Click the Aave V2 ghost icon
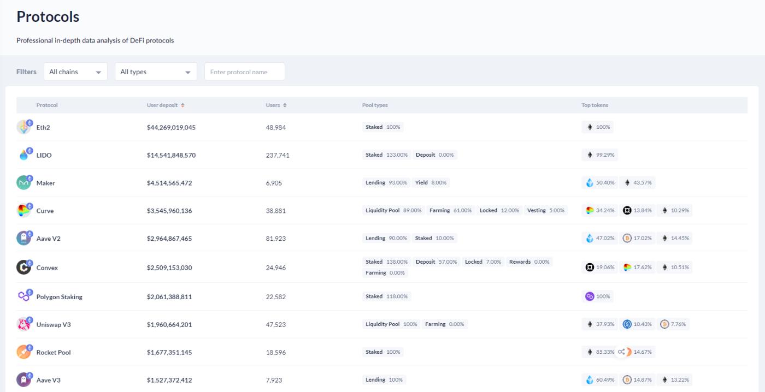The width and height of the screenshot is (765, 392). point(24,239)
